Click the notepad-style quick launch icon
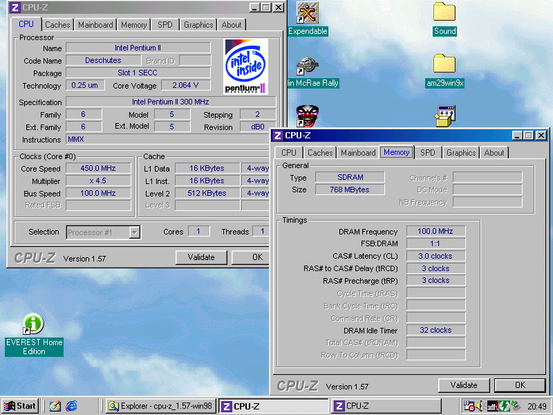553x415 pixels. [x=55, y=406]
